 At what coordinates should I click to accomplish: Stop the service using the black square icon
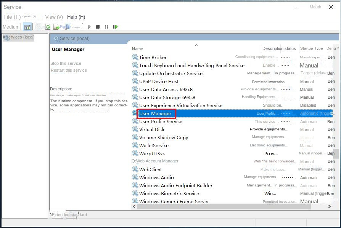click(x=97, y=26)
